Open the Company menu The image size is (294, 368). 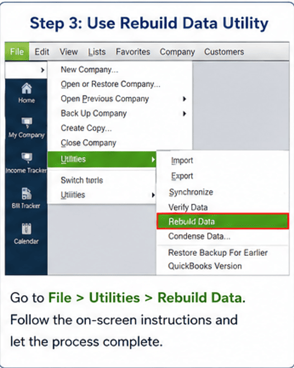pyautogui.click(x=177, y=52)
